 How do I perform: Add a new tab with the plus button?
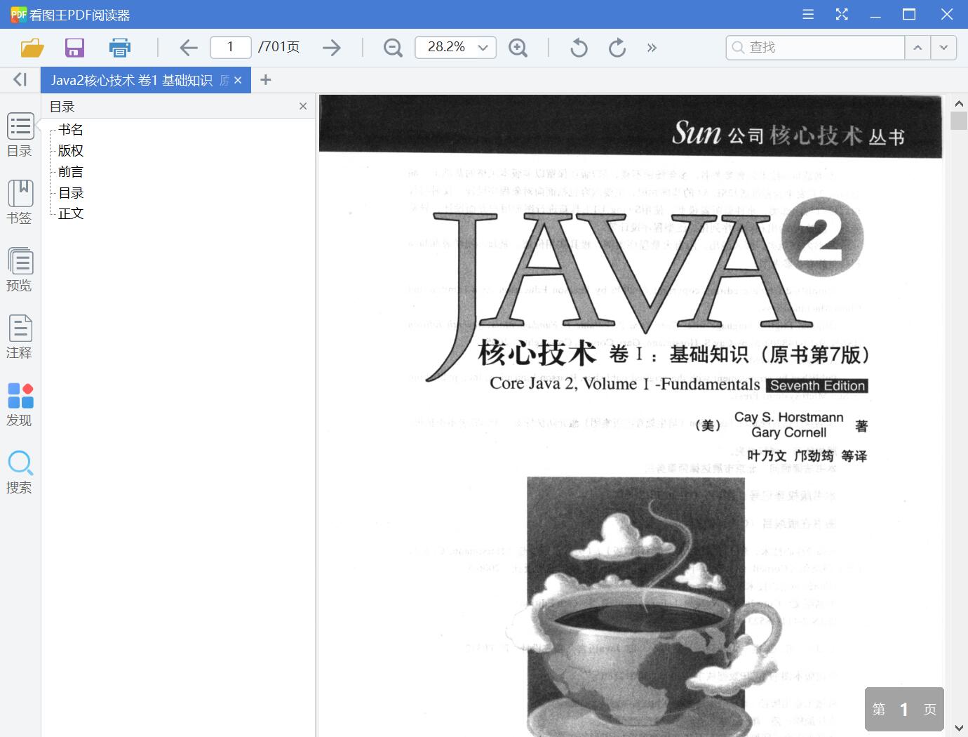pos(265,80)
